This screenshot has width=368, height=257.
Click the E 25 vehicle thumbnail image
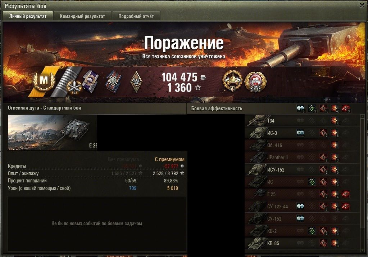(x=52, y=133)
